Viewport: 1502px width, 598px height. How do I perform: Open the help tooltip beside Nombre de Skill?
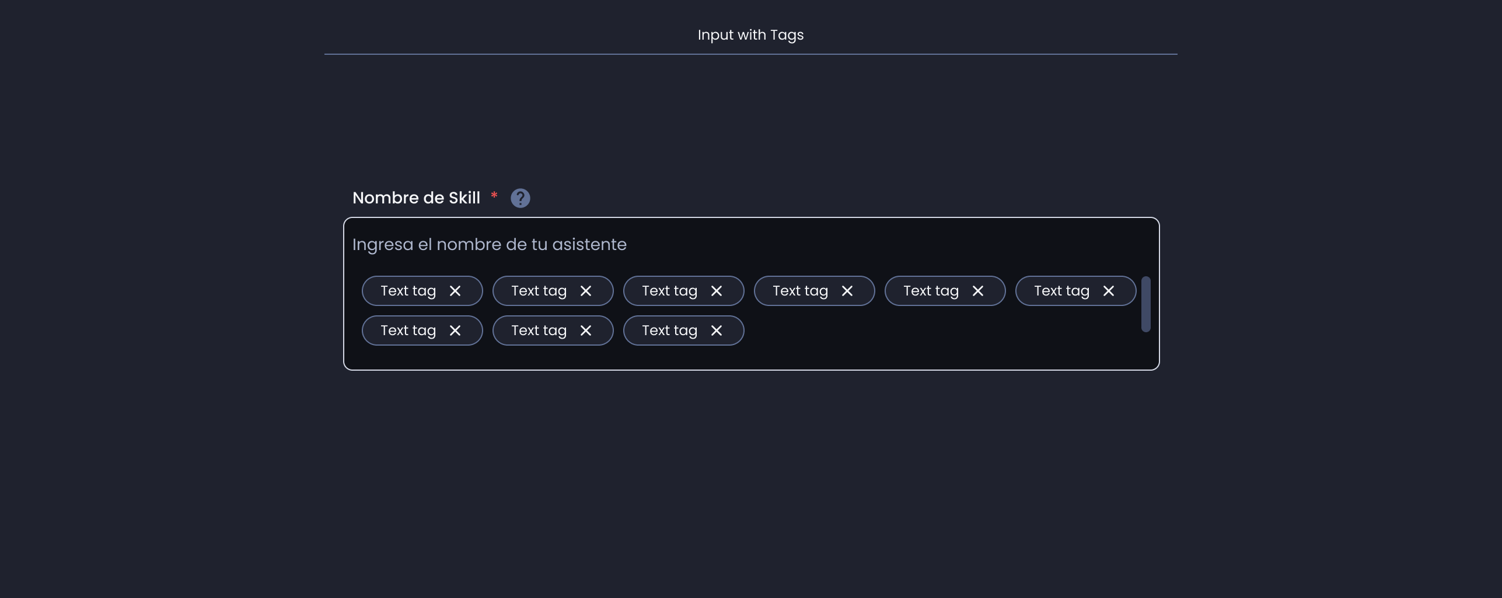pyautogui.click(x=521, y=198)
